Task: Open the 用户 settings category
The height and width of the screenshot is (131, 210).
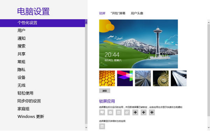Action: click(x=21, y=30)
